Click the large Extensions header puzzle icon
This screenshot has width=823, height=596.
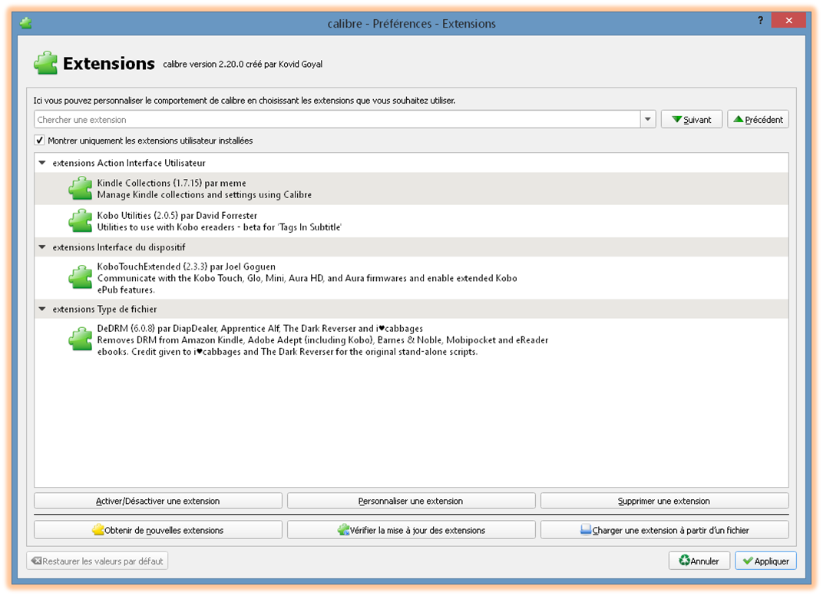[45, 64]
